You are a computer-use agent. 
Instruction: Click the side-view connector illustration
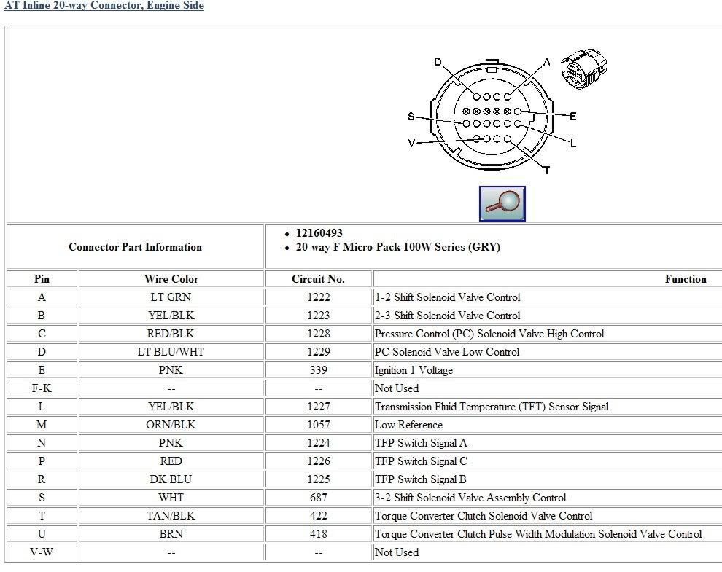coord(583,68)
